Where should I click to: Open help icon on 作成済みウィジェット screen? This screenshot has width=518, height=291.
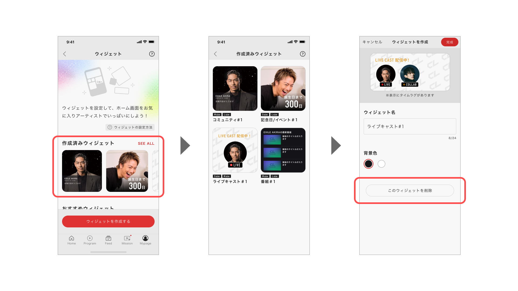(x=303, y=54)
